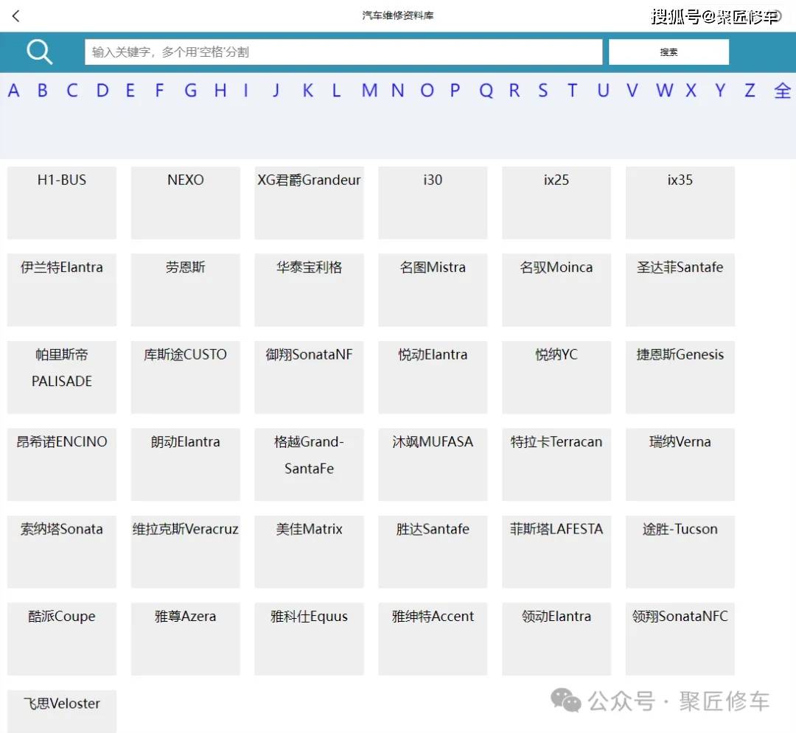Open the i30 model tile
This screenshot has width=796, height=733.
(433, 203)
